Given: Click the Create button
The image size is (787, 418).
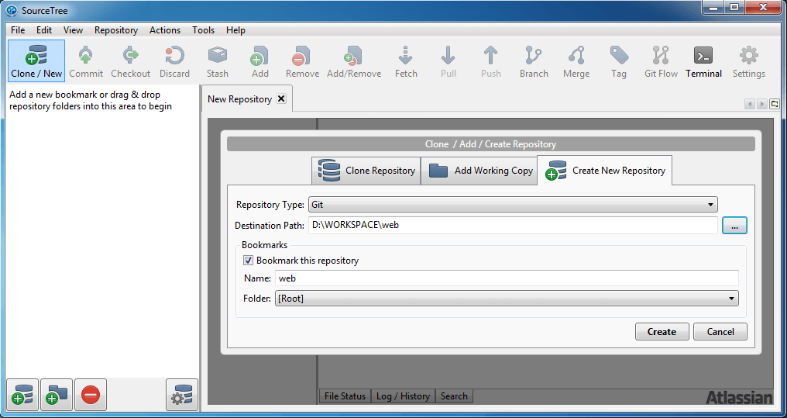Looking at the screenshot, I should pyautogui.click(x=662, y=332).
